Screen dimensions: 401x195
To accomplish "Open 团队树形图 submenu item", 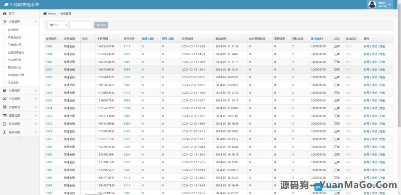I will pos(14,60).
